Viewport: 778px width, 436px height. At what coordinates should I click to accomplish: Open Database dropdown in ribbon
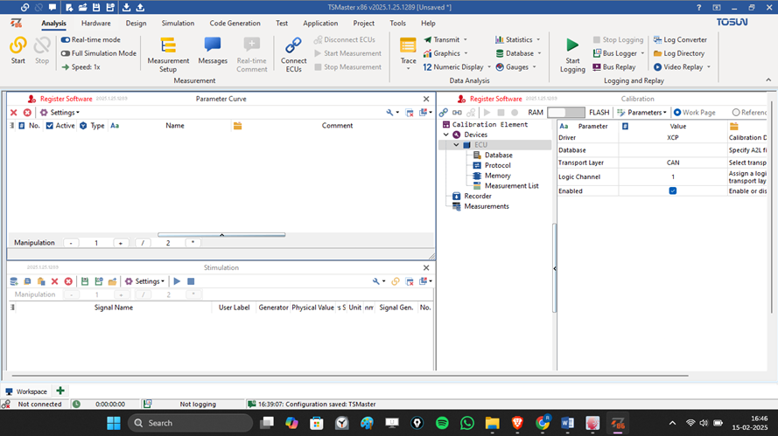[539, 53]
